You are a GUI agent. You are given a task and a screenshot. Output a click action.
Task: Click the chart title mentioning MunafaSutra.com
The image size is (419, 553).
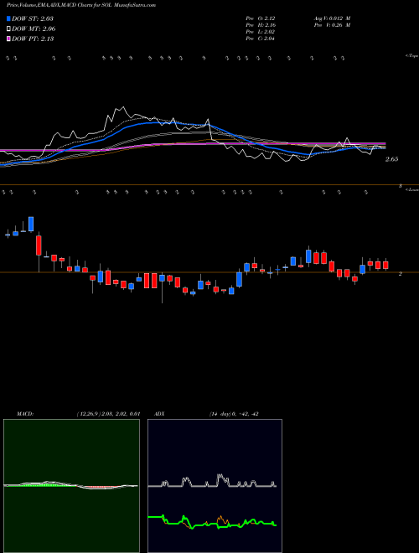coord(81,5)
